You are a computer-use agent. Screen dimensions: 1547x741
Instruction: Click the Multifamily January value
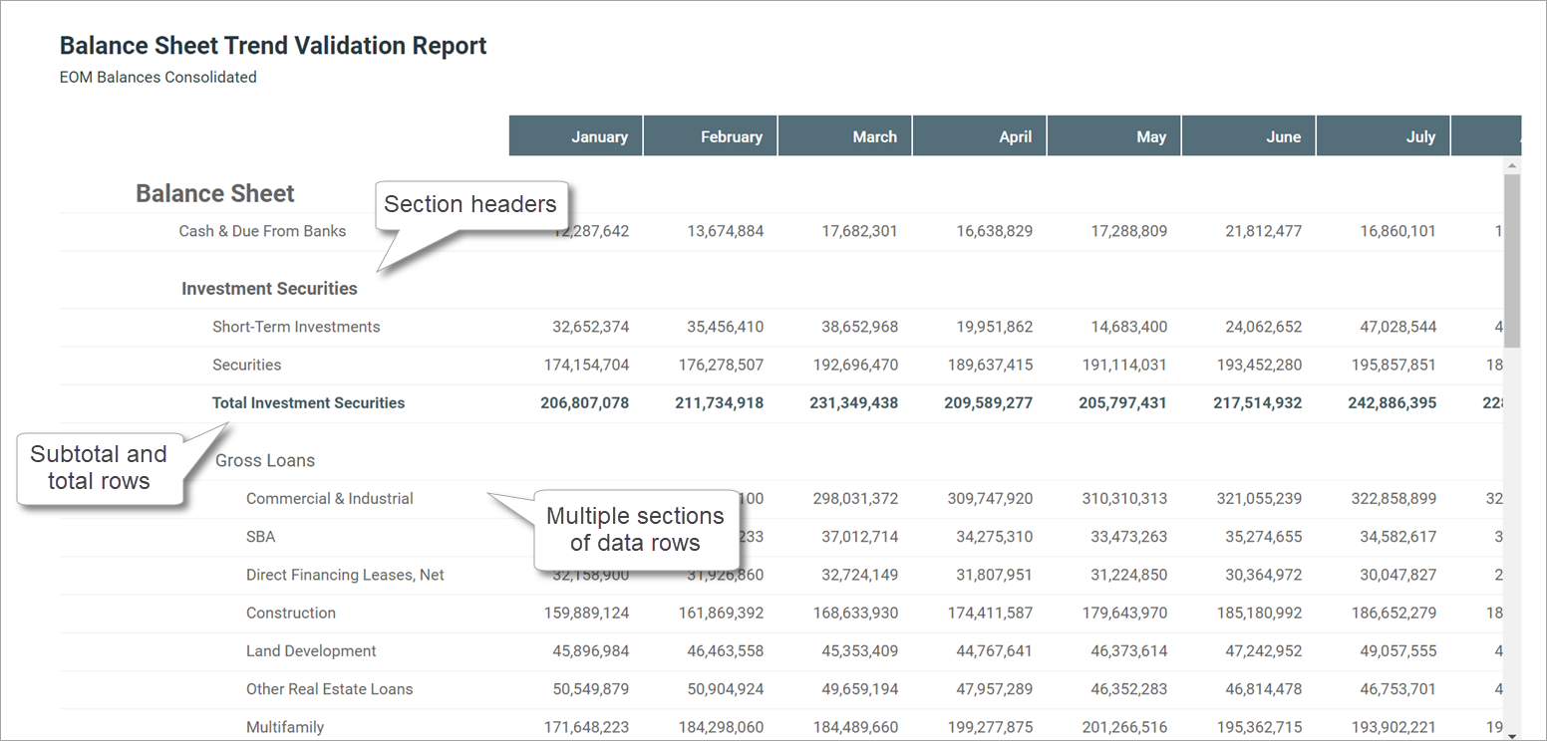pos(587,728)
